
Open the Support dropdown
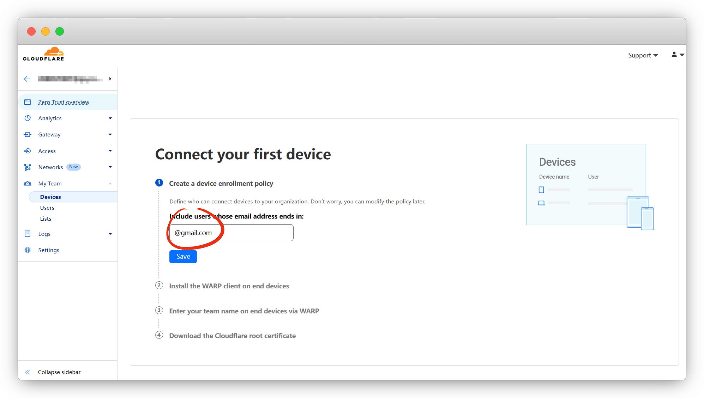pyautogui.click(x=643, y=55)
